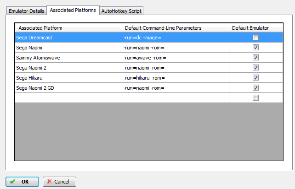Screen dimensions: 295x189
Task: Uncheck Default Emulator for Sega Naomi row
Action: click(255, 48)
